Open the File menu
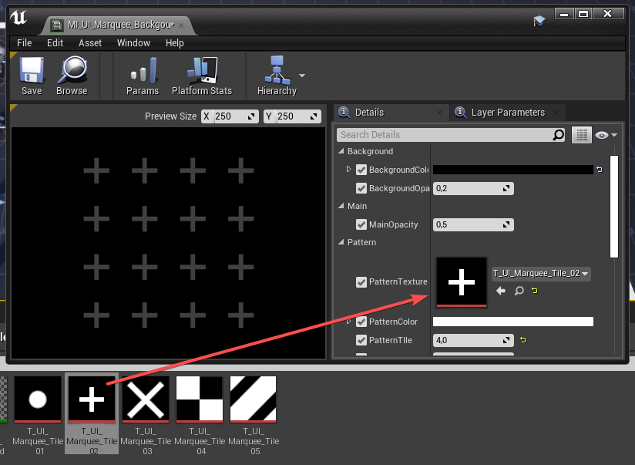This screenshot has height=465, width=635. tap(25, 43)
